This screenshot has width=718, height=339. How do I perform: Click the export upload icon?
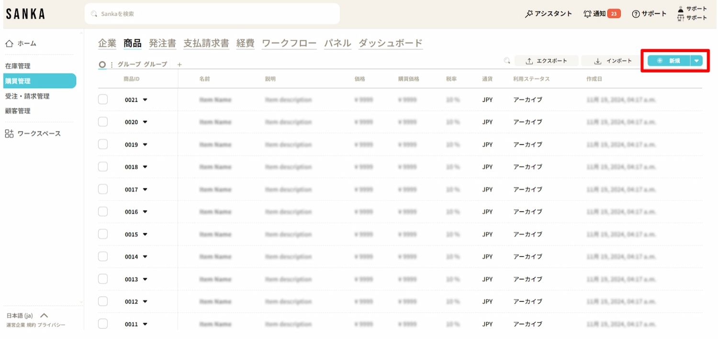click(x=529, y=61)
